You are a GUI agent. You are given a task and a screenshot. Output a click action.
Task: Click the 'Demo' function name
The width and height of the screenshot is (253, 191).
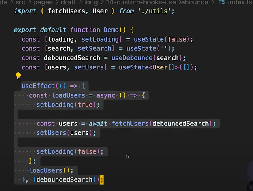(x=111, y=30)
